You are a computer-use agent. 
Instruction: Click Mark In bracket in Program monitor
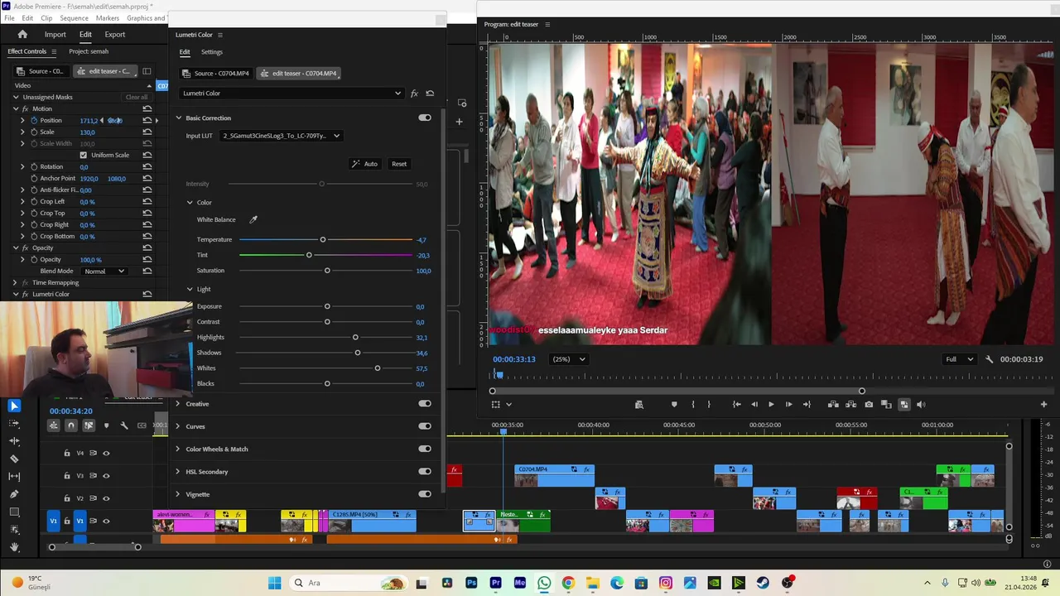pos(693,405)
